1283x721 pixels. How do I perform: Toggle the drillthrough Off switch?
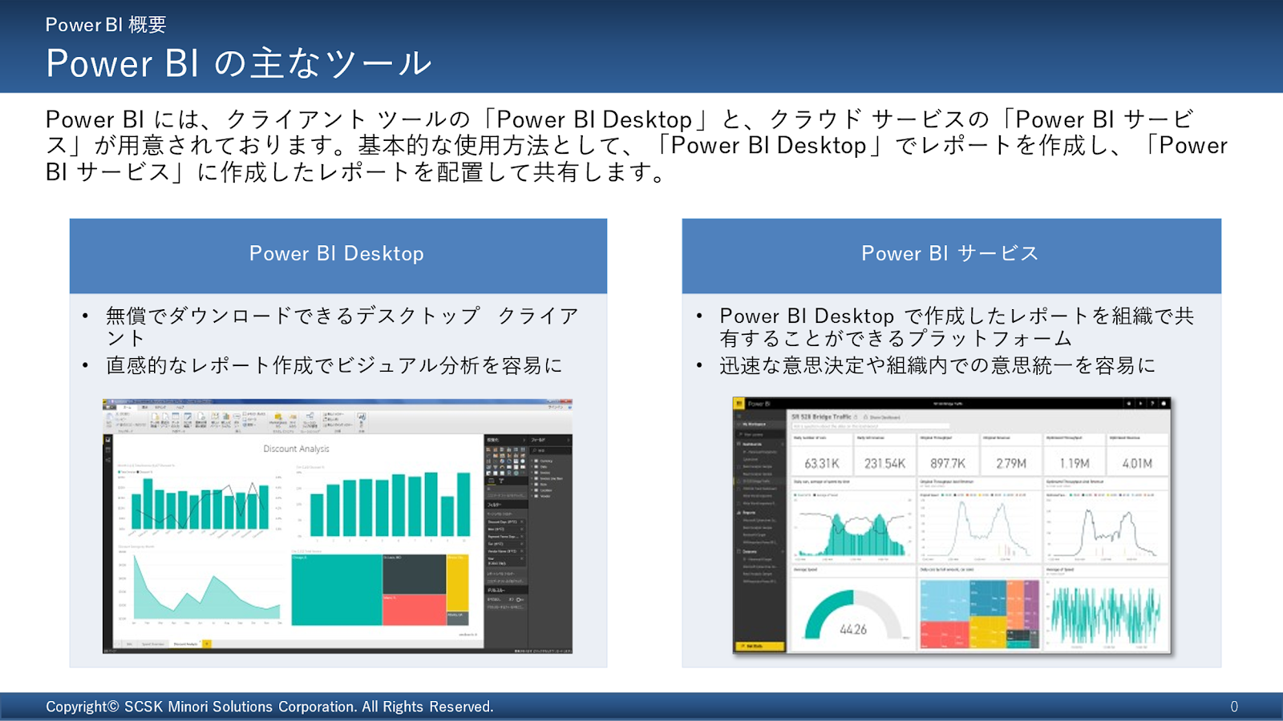tap(519, 599)
